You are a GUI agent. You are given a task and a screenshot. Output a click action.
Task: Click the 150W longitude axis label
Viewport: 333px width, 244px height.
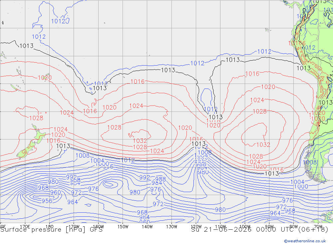point(123,227)
